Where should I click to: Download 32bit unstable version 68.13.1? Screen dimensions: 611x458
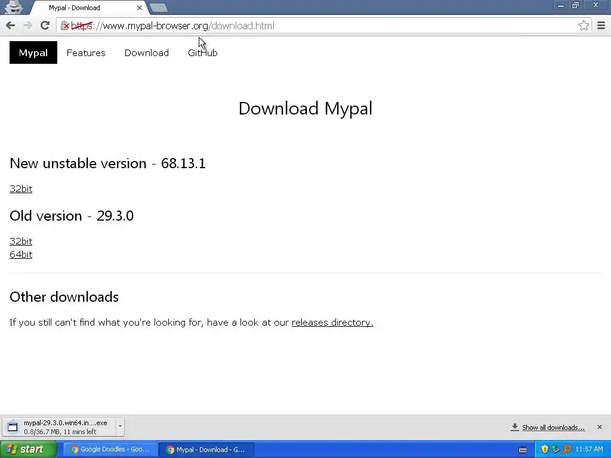point(21,189)
